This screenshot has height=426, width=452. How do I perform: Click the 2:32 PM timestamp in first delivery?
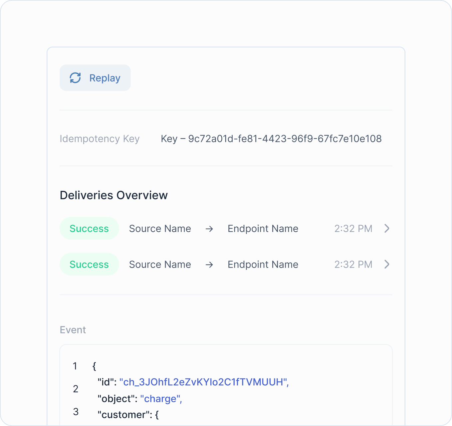pyautogui.click(x=353, y=229)
